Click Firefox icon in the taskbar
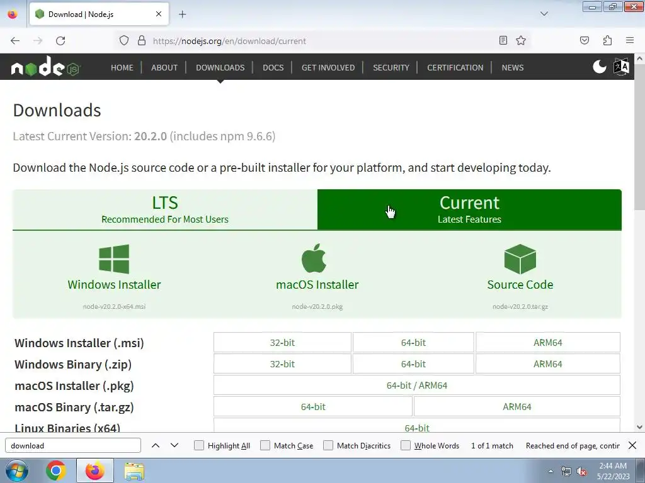Viewport: 645px width, 483px height. [x=94, y=470]
